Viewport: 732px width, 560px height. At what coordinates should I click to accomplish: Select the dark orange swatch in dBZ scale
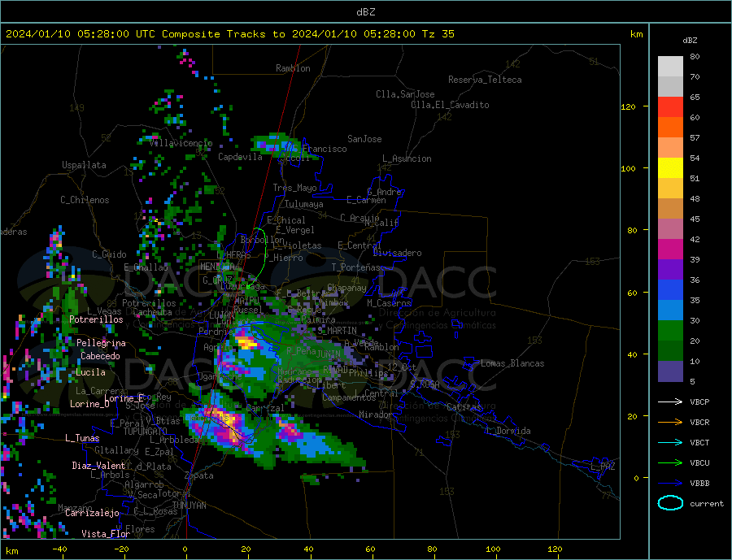coord(670,128)
